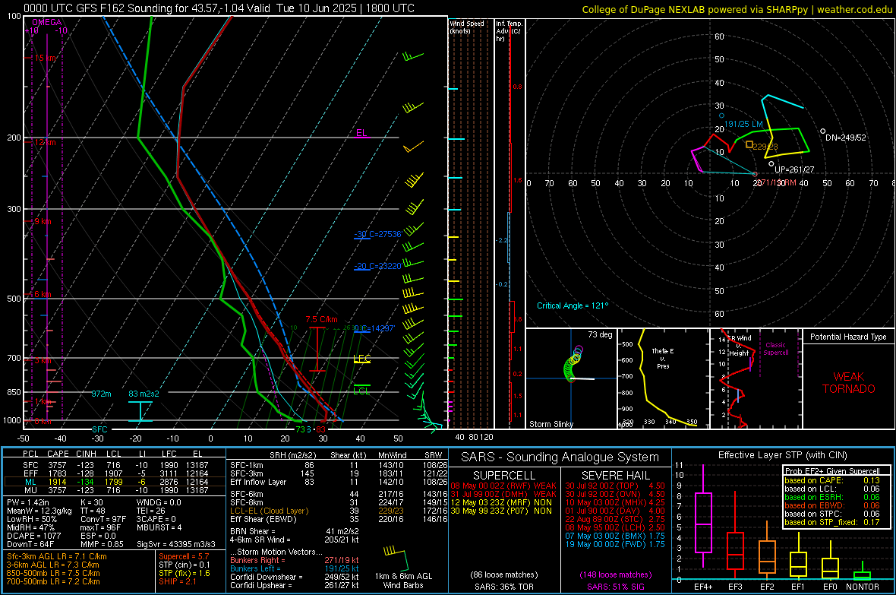
Task: Click the '83 m2s2' helicity label
Action: point(144,394)
